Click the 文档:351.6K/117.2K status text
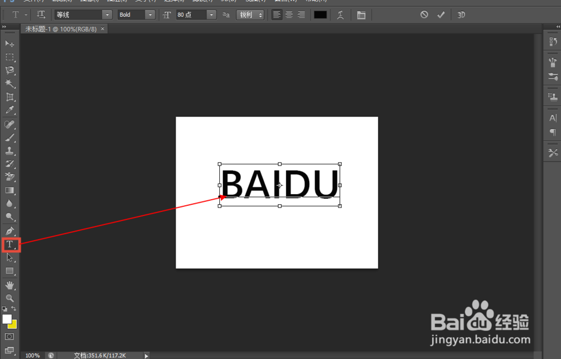The width and height of the screenshot is (561, 359). 100,356
